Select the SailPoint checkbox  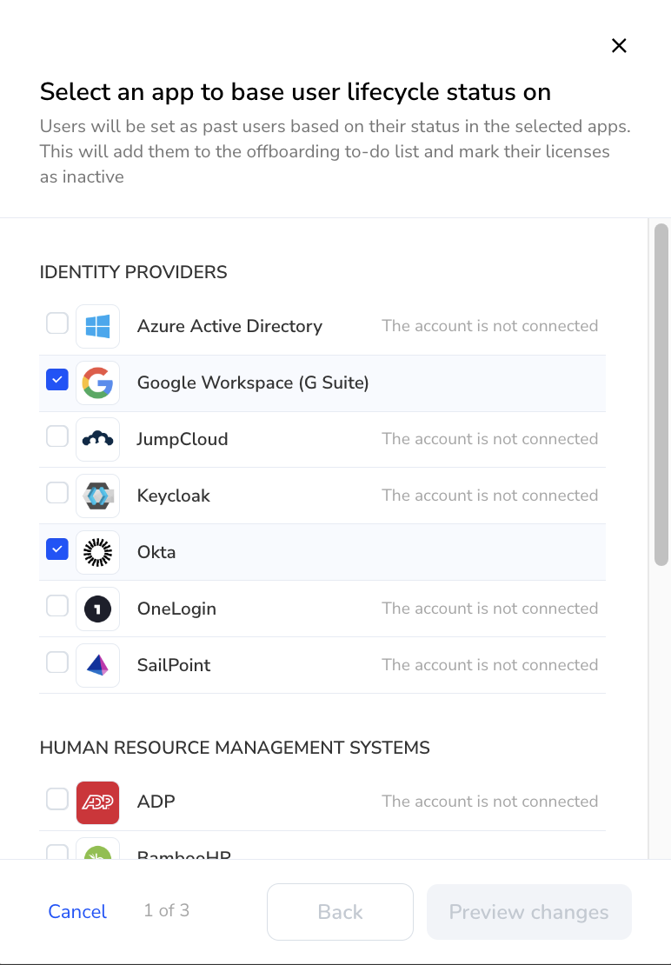tap(57, 662)
